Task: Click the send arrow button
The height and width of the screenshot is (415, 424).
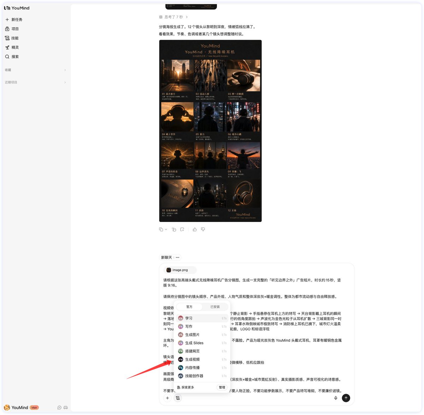Action: point(346,398)
